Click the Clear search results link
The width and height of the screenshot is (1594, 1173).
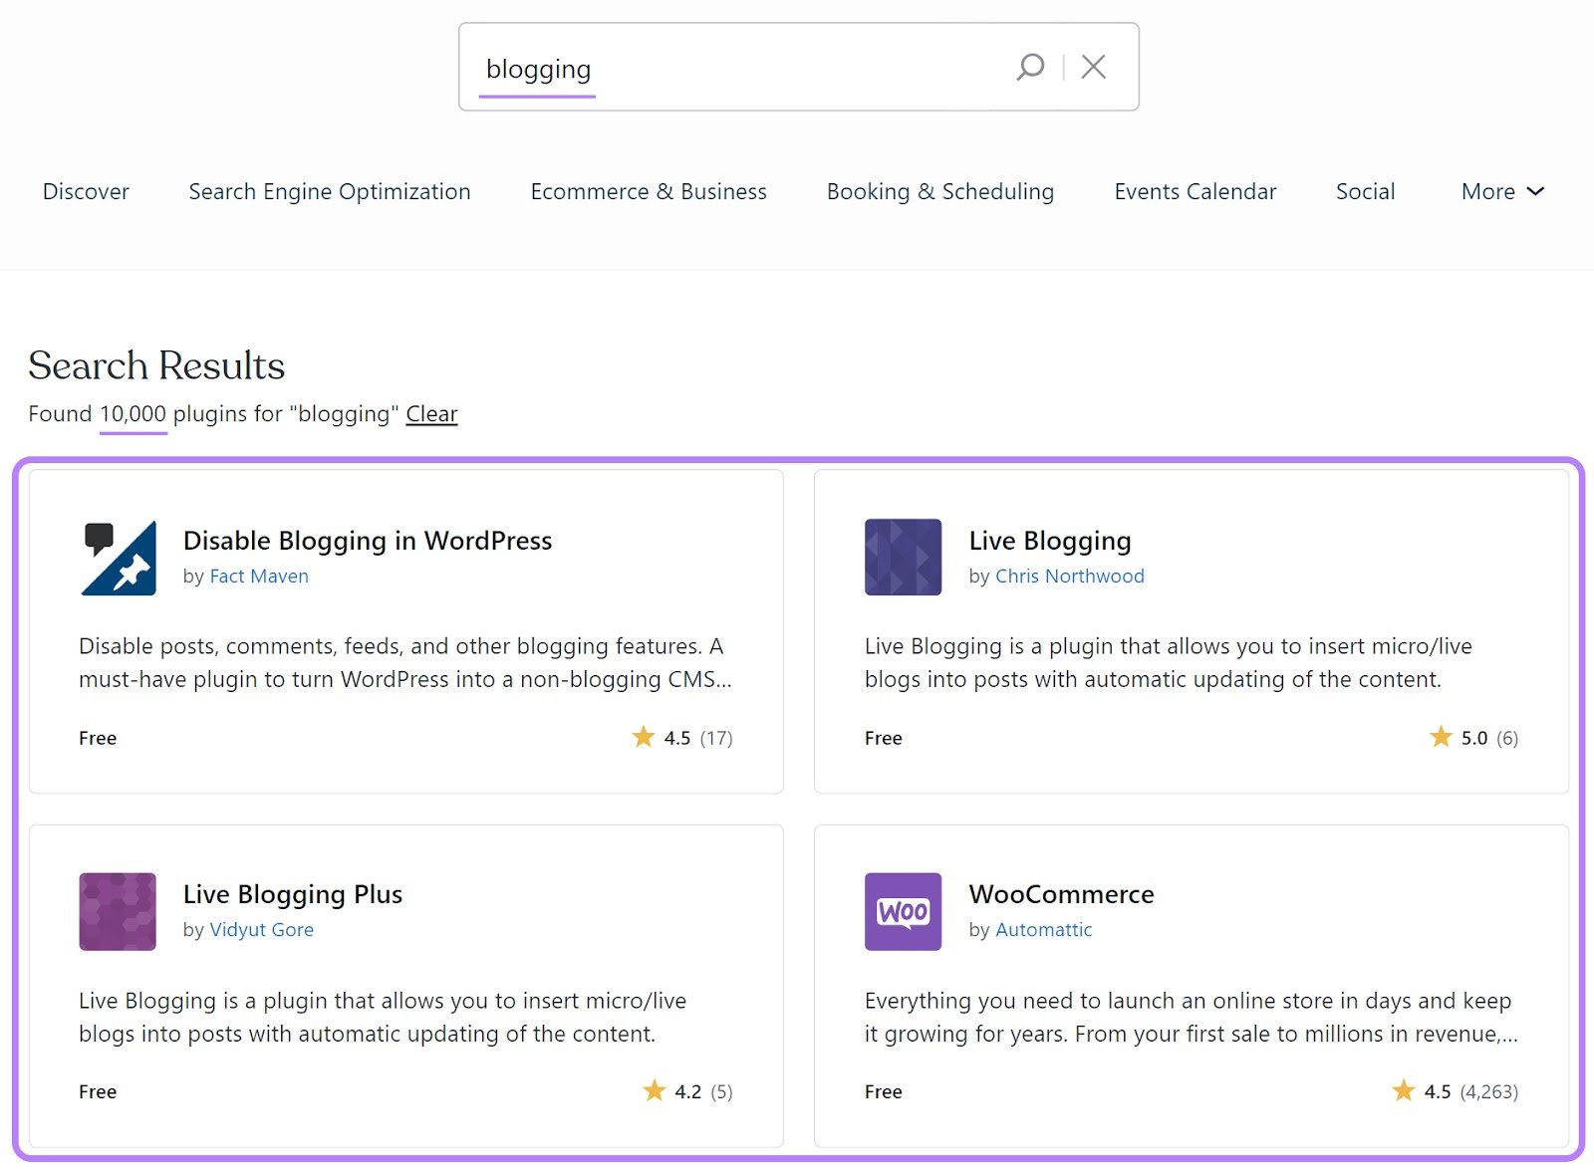[431, 413]
